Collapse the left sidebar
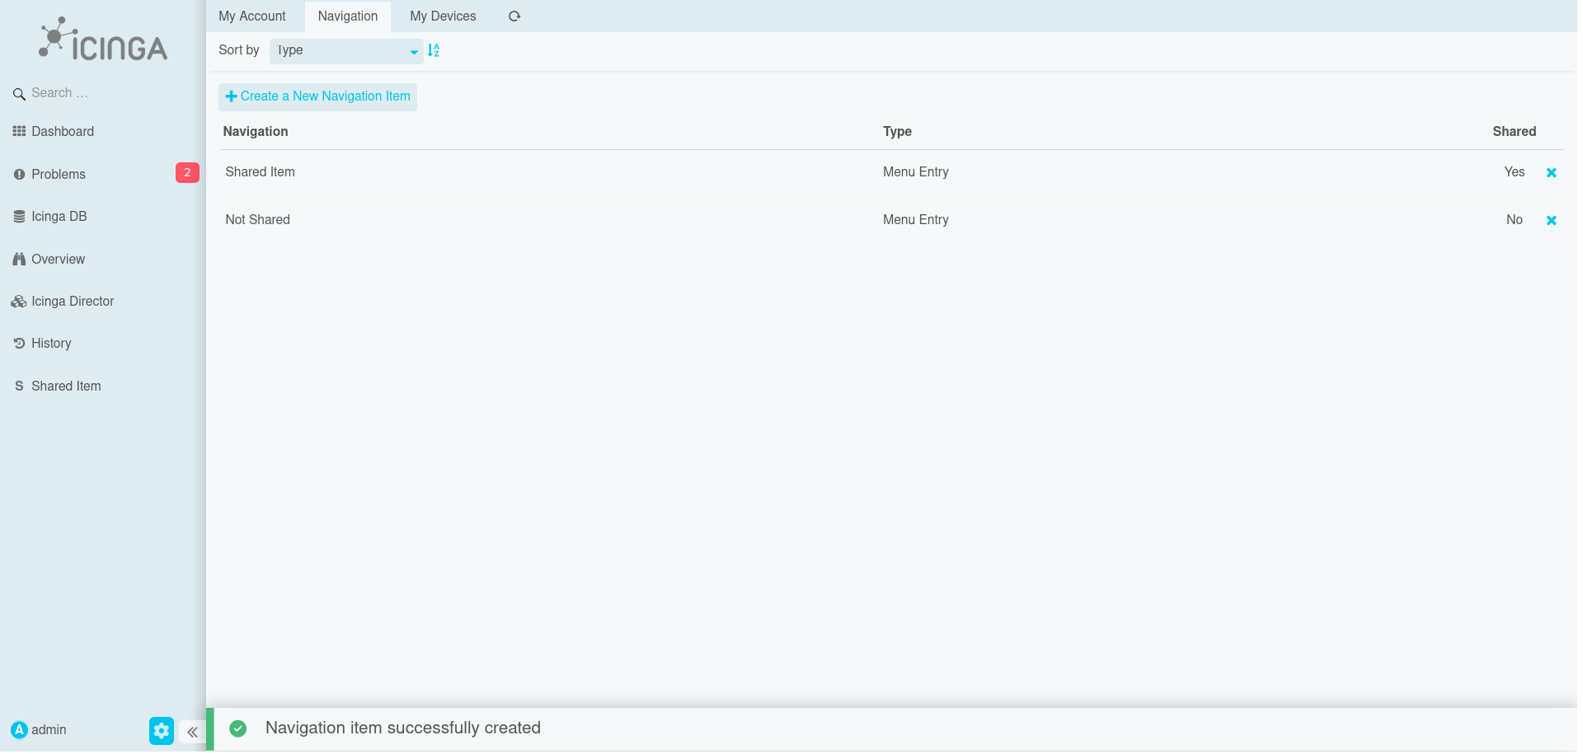Screen dimensions: 1583x754 point(192,731)
